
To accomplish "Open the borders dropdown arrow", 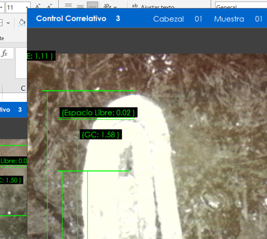I will [x=8, y=23].
